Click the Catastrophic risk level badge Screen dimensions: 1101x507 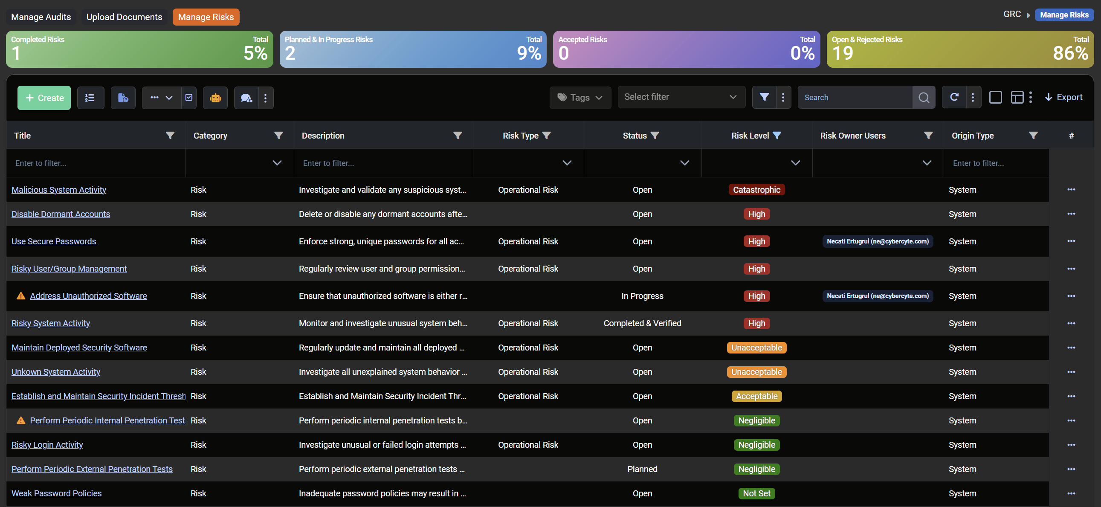pyautogui.click(x=756, y=190)
